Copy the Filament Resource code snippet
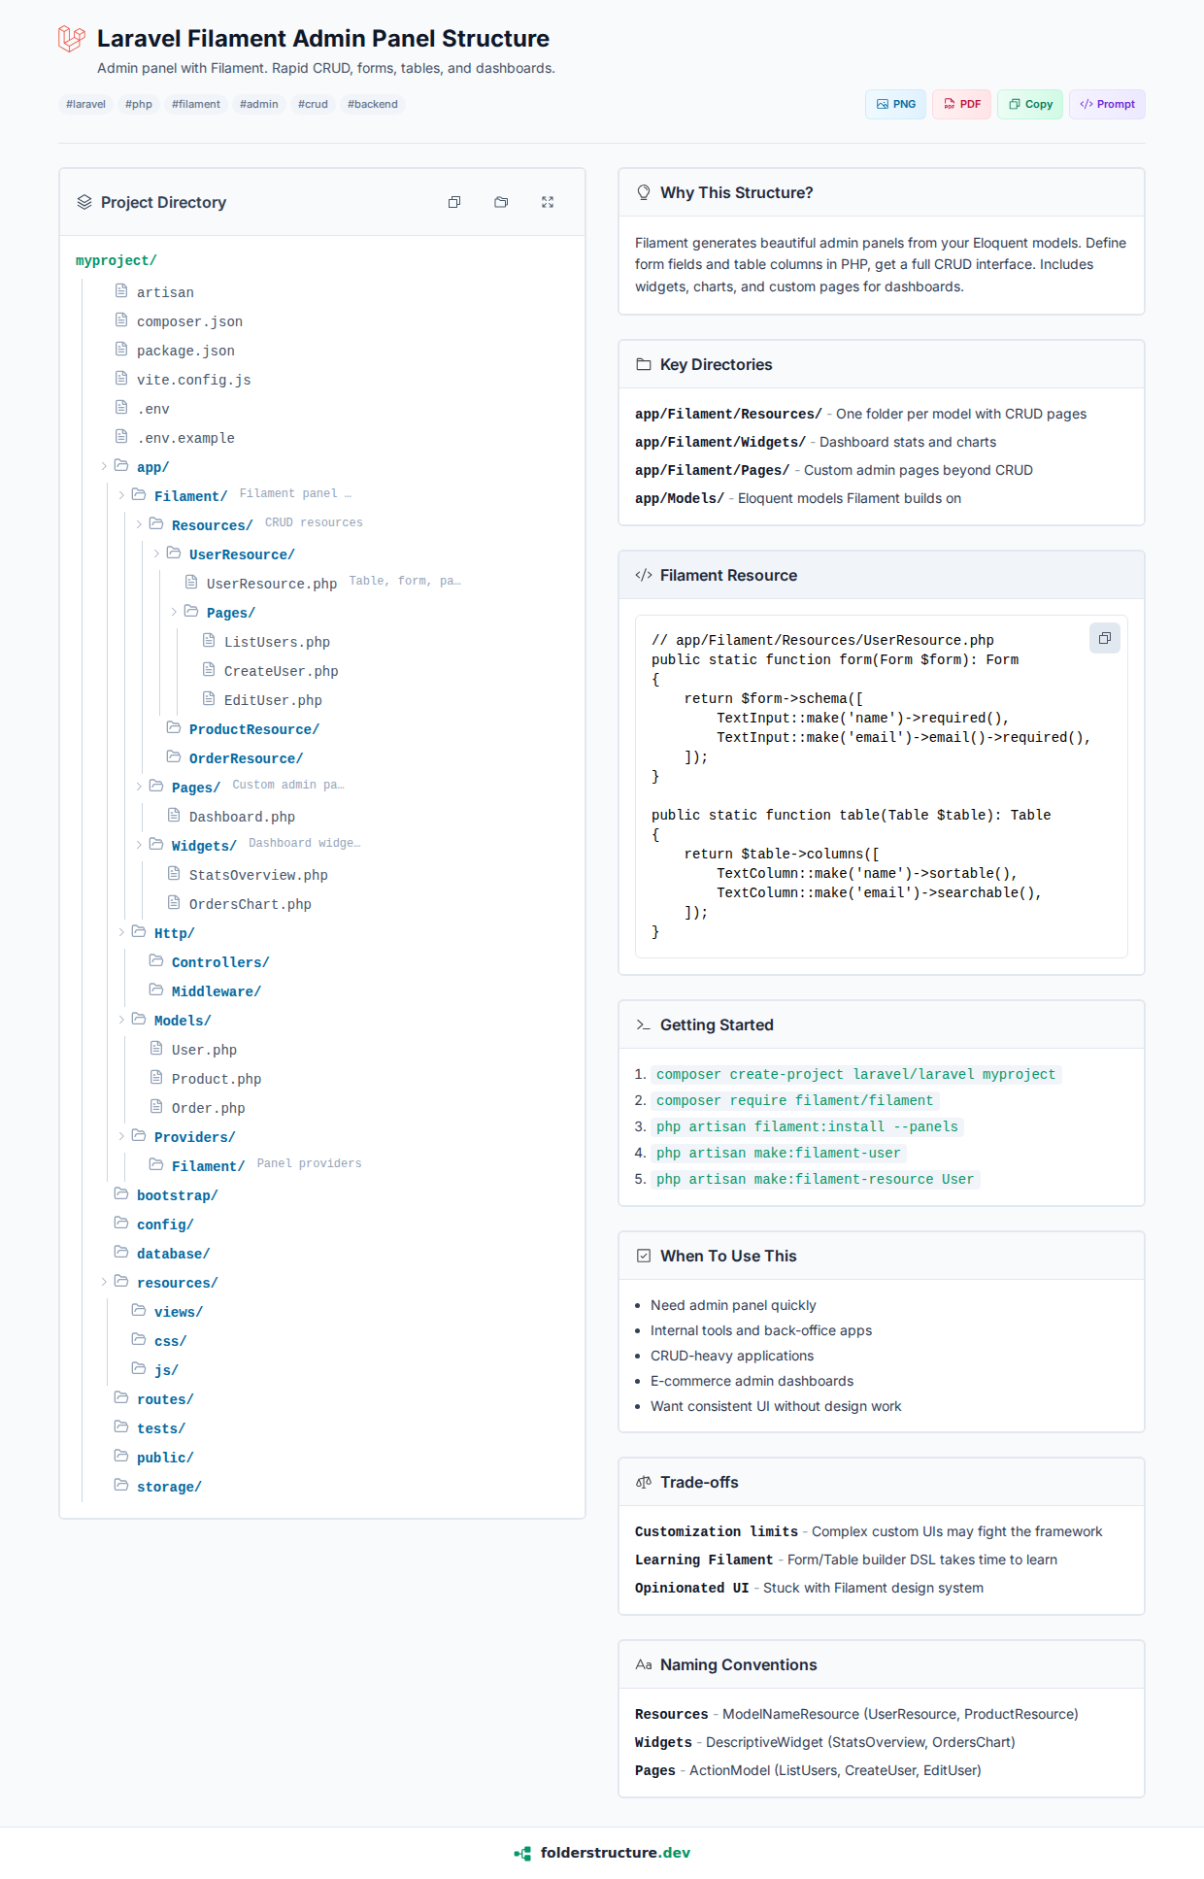The image size is (1204, 1879). tap(1104, 638)
